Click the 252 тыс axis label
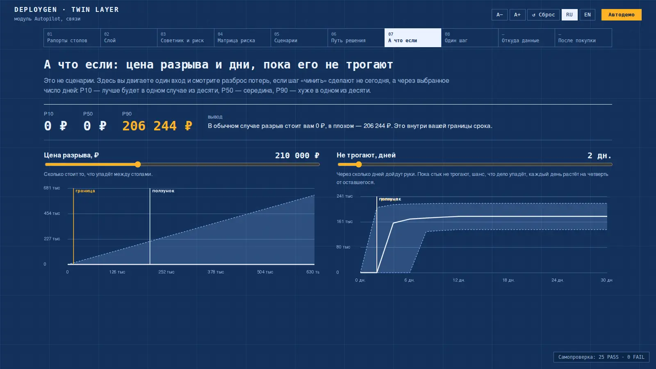 click(166, 272)
